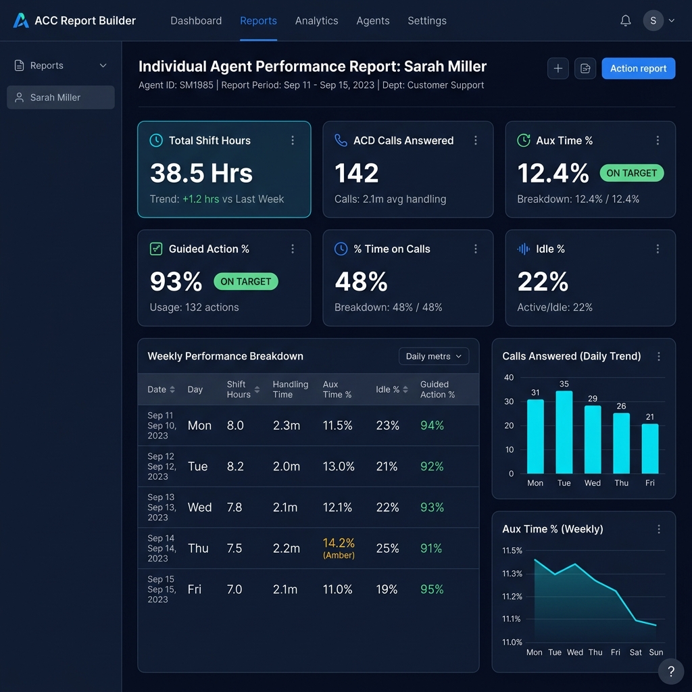The image size is (692, 692).
Task: Click the % Time on Calls clock icon
Action: click(x=341, y=249)
